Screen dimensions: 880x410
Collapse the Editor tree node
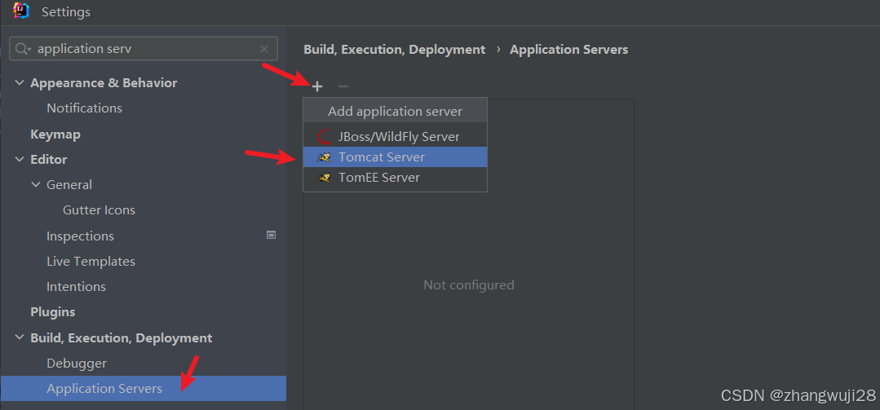[20, 160]
